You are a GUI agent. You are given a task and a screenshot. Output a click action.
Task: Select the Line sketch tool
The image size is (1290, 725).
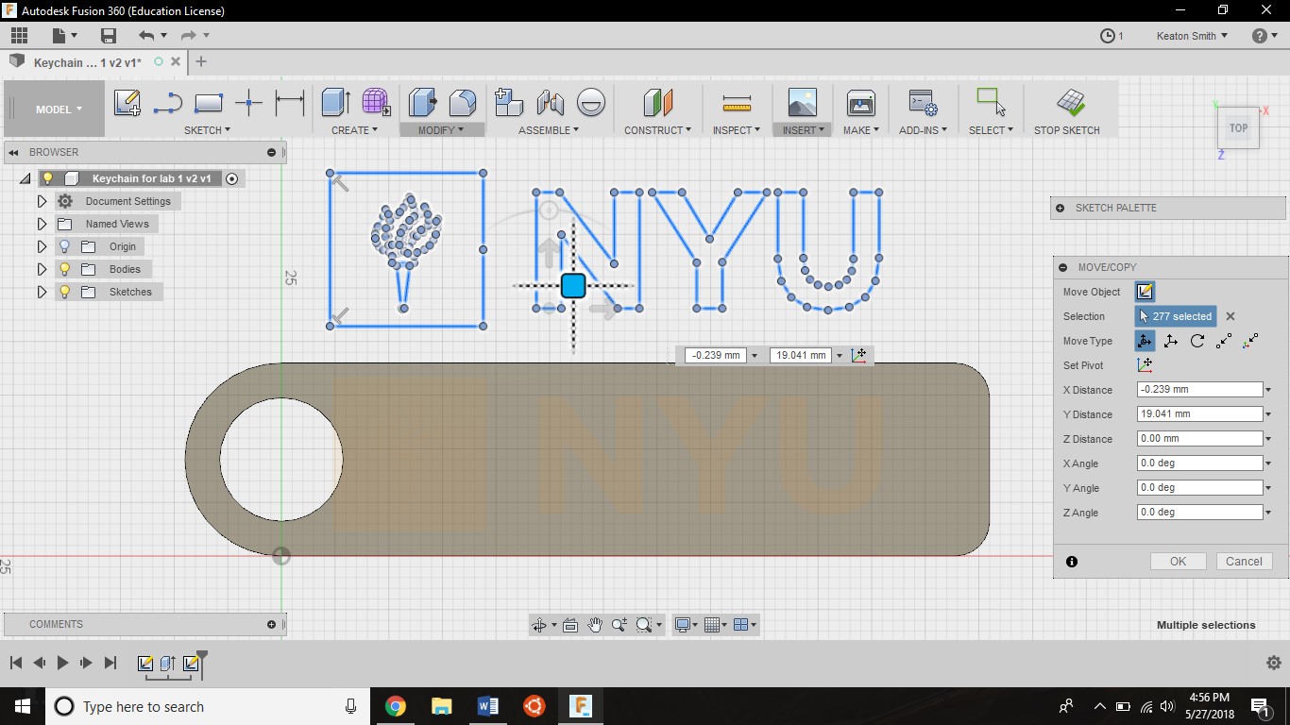coord(167,103)
